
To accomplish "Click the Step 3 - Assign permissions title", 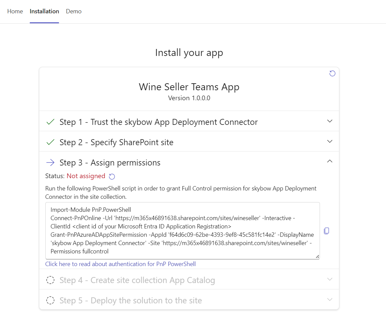I will pos(110,162).
